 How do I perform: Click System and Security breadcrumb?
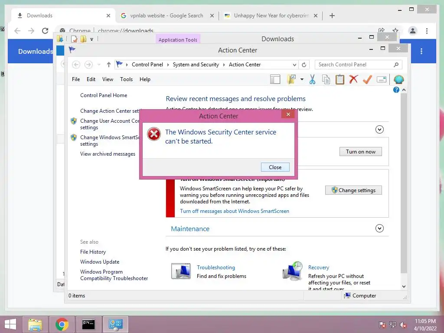[x=196, y=65]
